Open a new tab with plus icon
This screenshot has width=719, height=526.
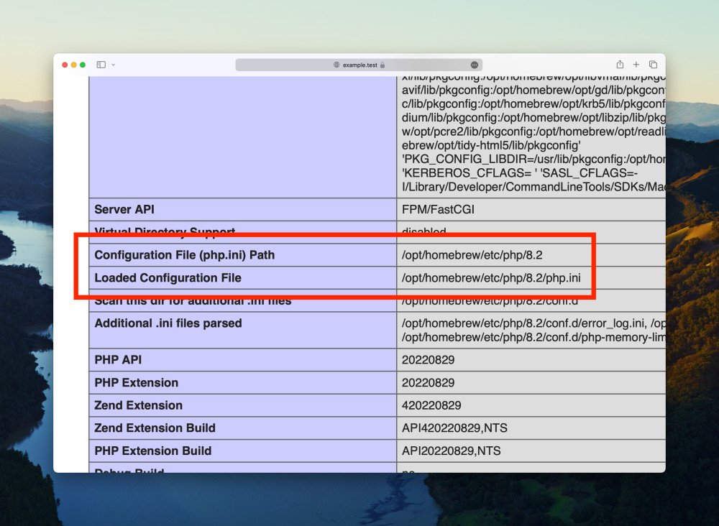[636, 65]
